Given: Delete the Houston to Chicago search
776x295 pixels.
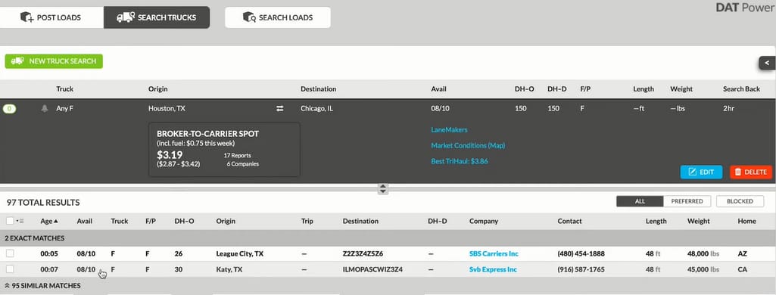Looking at the screenshot, I should pos(751,172).
